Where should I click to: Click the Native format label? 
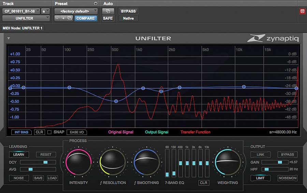point(128,18)
